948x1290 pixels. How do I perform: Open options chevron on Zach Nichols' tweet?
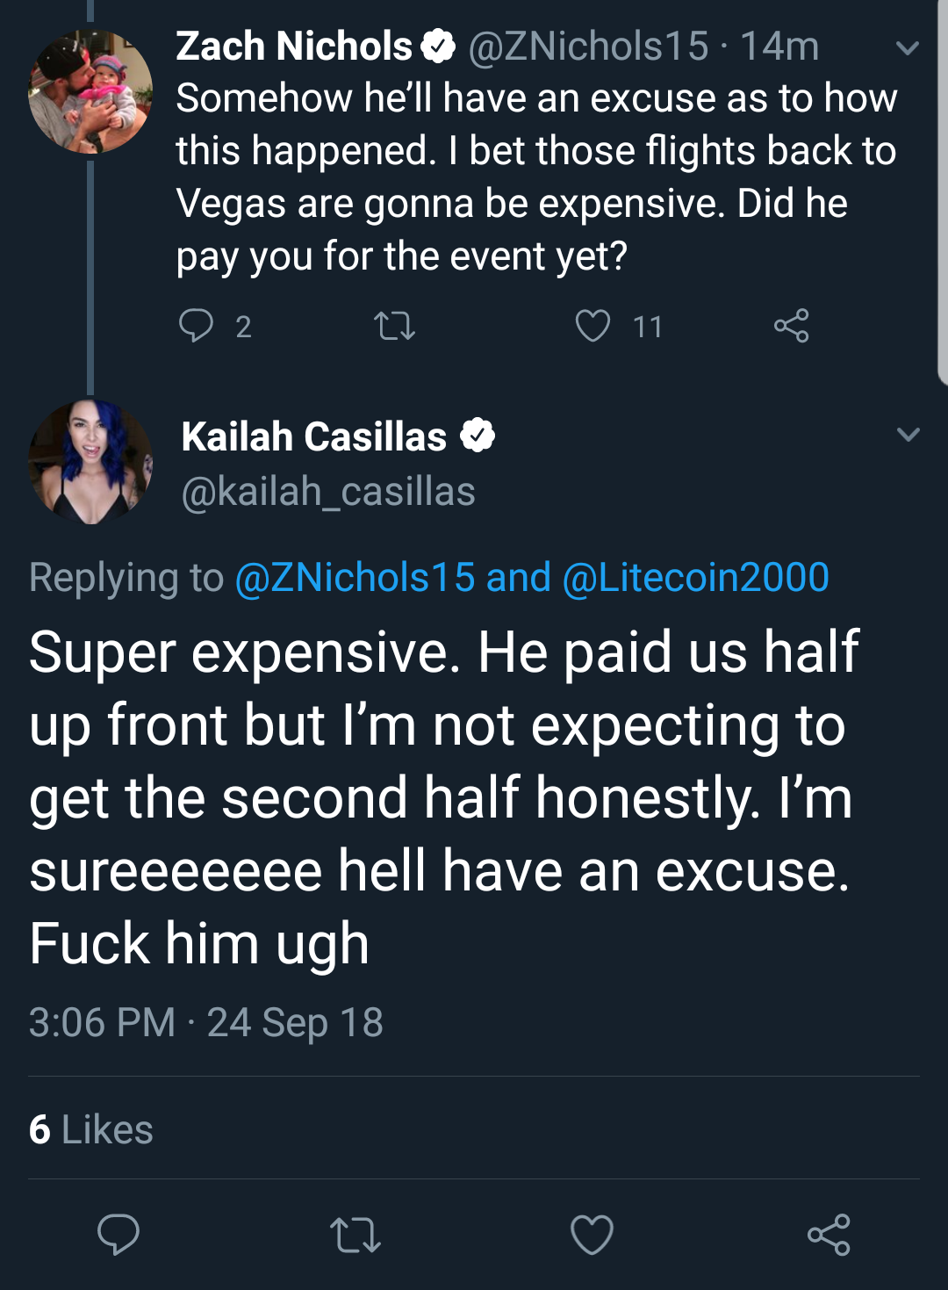[908, 47]
